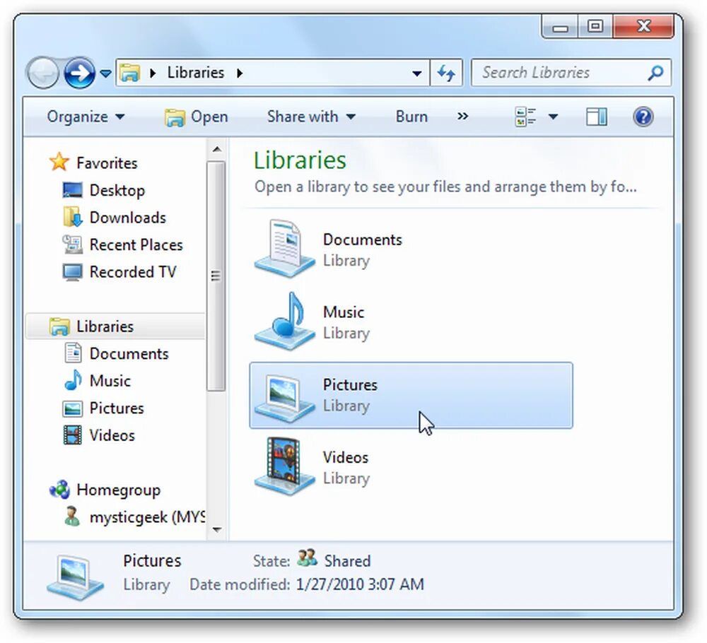Click the Favorites star icon
707x643 pixels.
tap(59, 163)
